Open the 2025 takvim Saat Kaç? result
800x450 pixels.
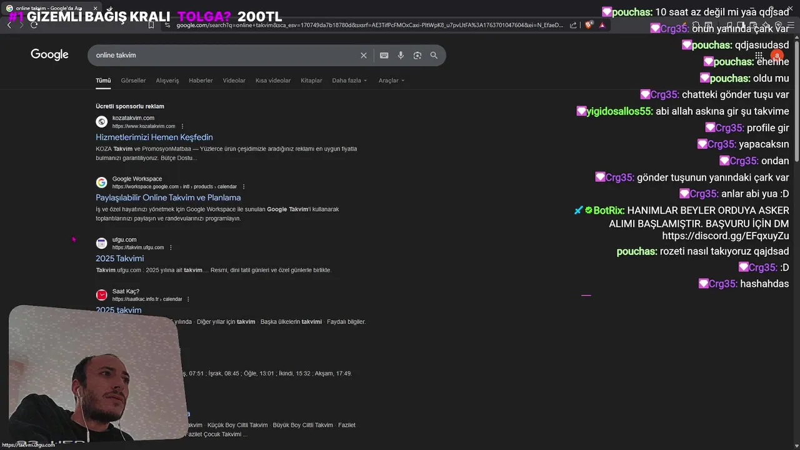(119, 309)
